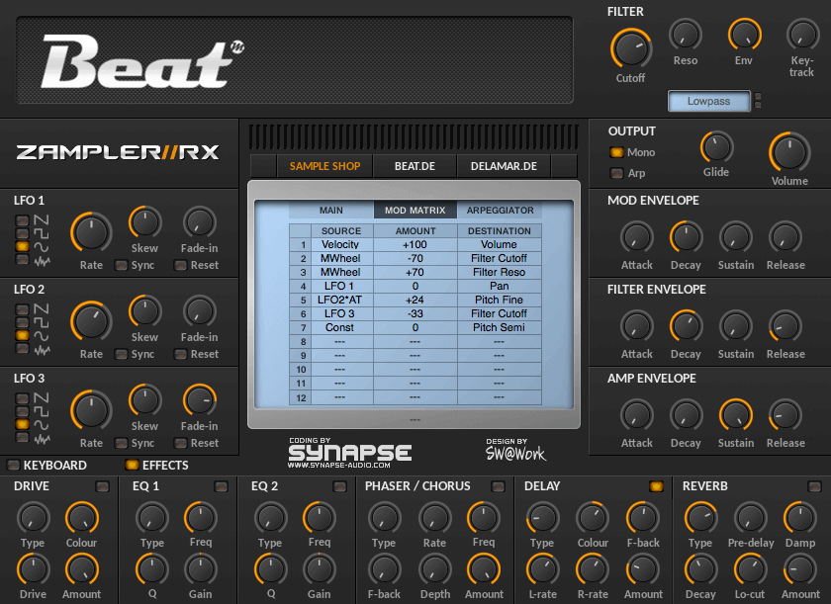
Task: Change source LFO2*AT in row 5
Action: [342, 300]
